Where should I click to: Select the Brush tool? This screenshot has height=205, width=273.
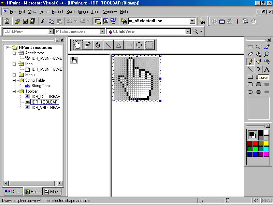(x=258, y=61)
